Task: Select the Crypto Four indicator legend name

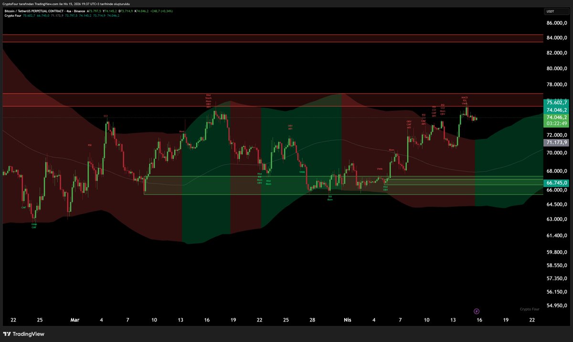Action: 12,16
